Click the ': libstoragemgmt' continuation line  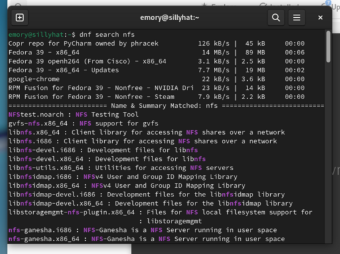click(170, 222)
